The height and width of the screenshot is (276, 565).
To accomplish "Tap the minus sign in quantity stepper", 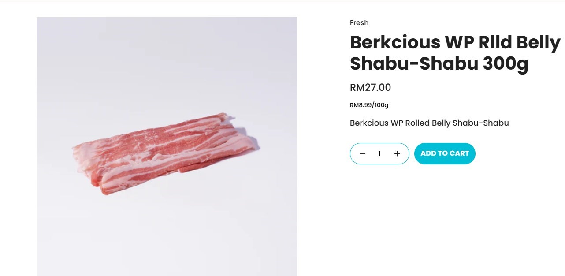I will 362,153.
